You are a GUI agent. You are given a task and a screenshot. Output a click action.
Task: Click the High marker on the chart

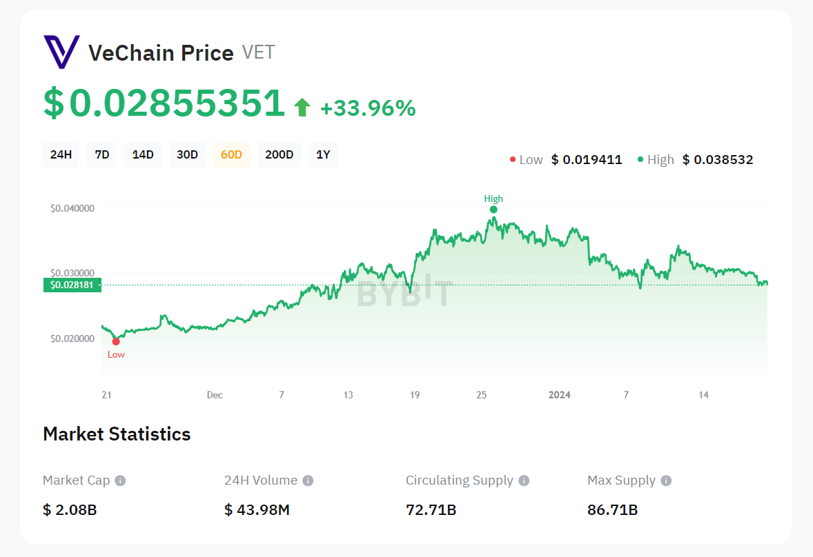[x=494, y=208]
